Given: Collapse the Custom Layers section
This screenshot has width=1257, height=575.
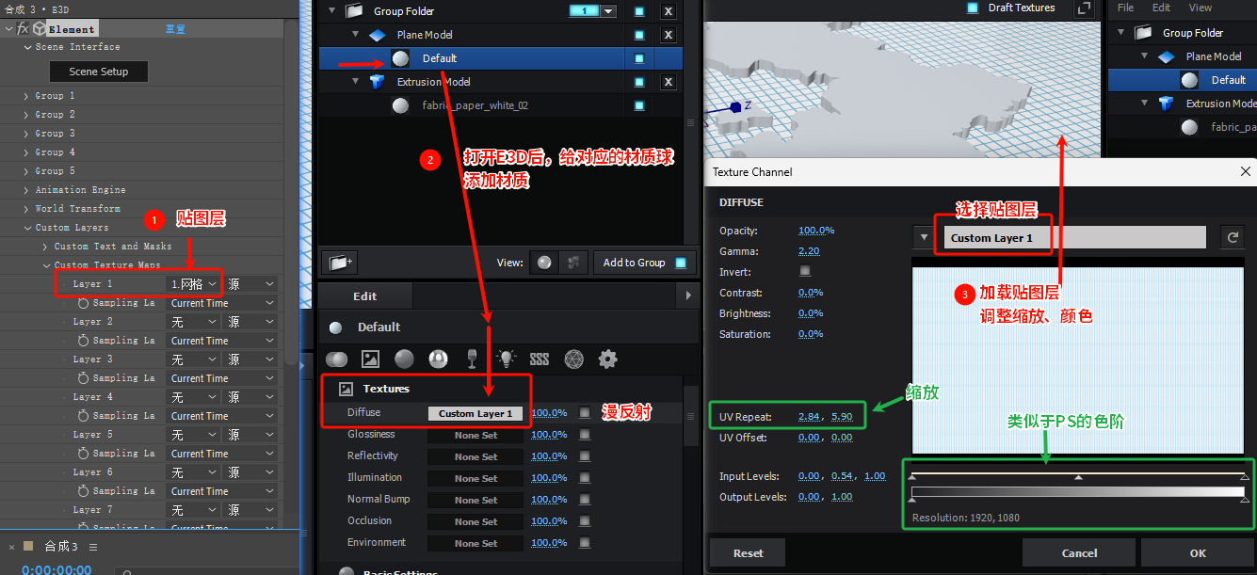Looking at the screenshot, I should [26, 228].
